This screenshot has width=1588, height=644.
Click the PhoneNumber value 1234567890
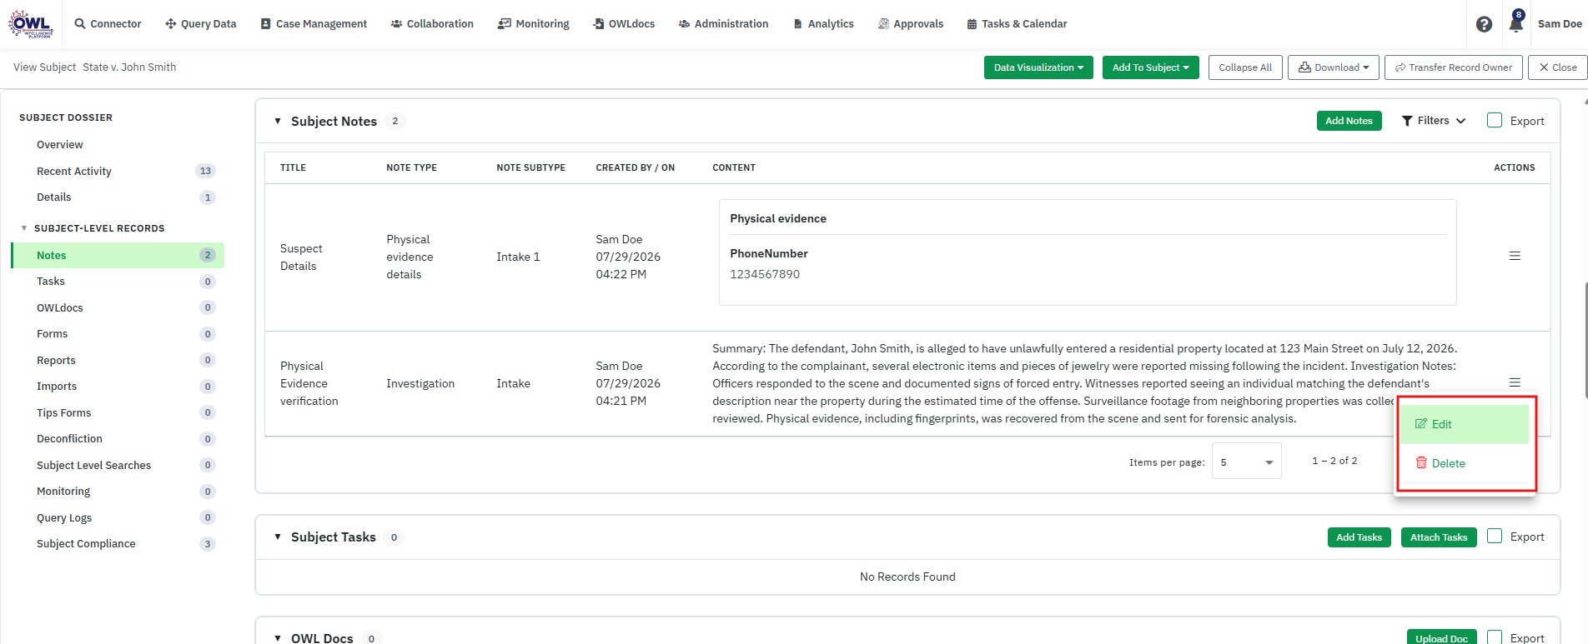point(765,274)
